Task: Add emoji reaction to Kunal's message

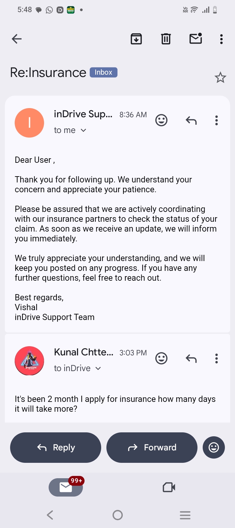Action: coord(161,358)
